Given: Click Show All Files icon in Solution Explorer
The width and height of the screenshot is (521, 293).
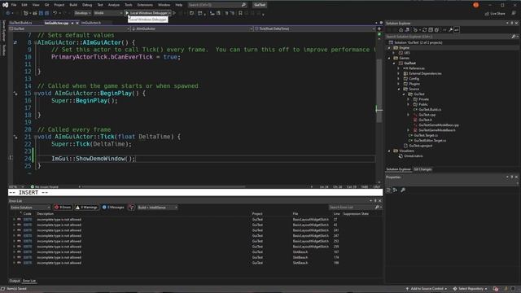Looking at the screenshot, I should (436, 30).
